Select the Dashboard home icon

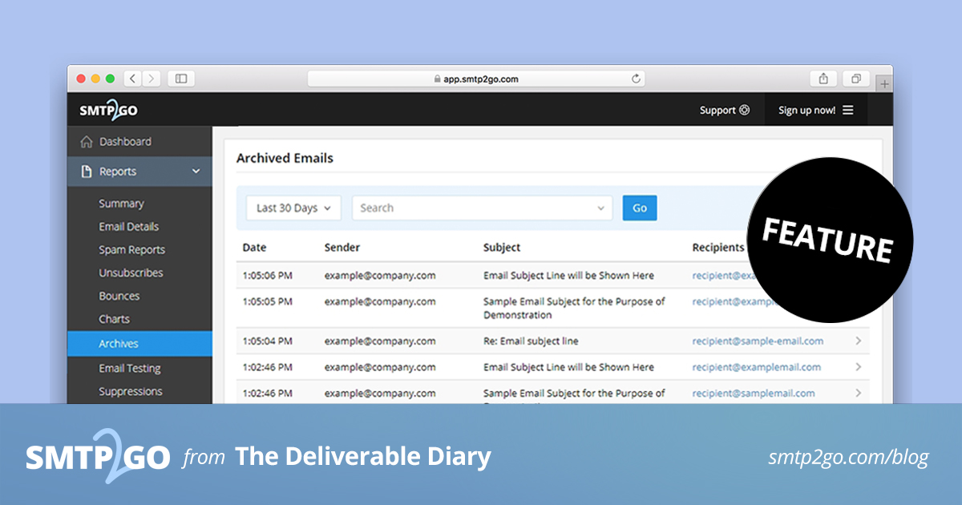(87, 141)
